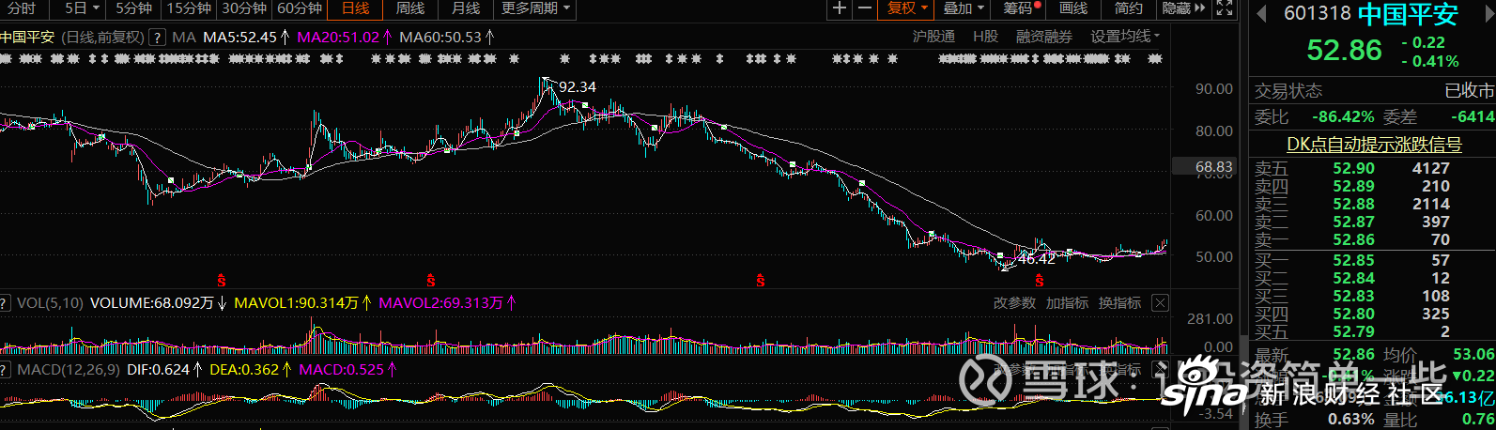
Task: Click 加指标 in VOL panel
Action: [1067, 303]
